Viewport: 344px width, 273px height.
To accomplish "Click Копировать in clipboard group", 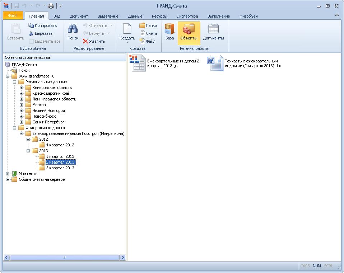I will click(43, 25).
